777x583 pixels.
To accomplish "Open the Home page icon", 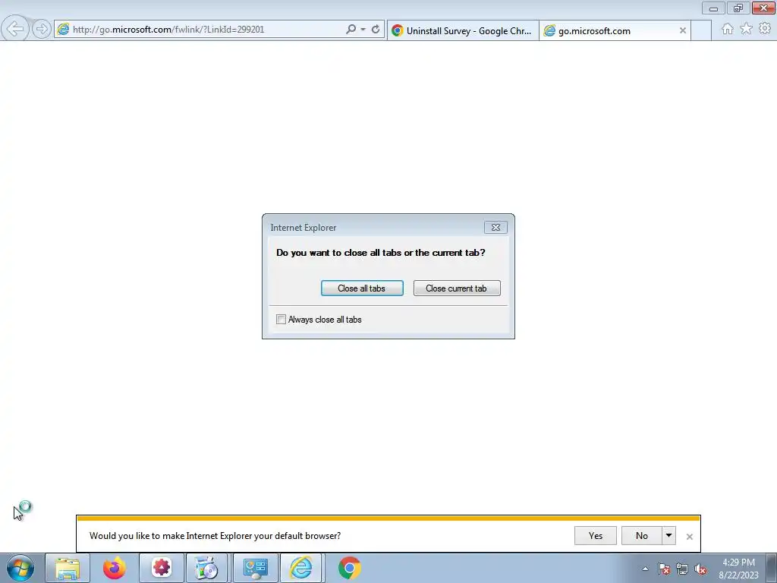I will pos(728,29).
